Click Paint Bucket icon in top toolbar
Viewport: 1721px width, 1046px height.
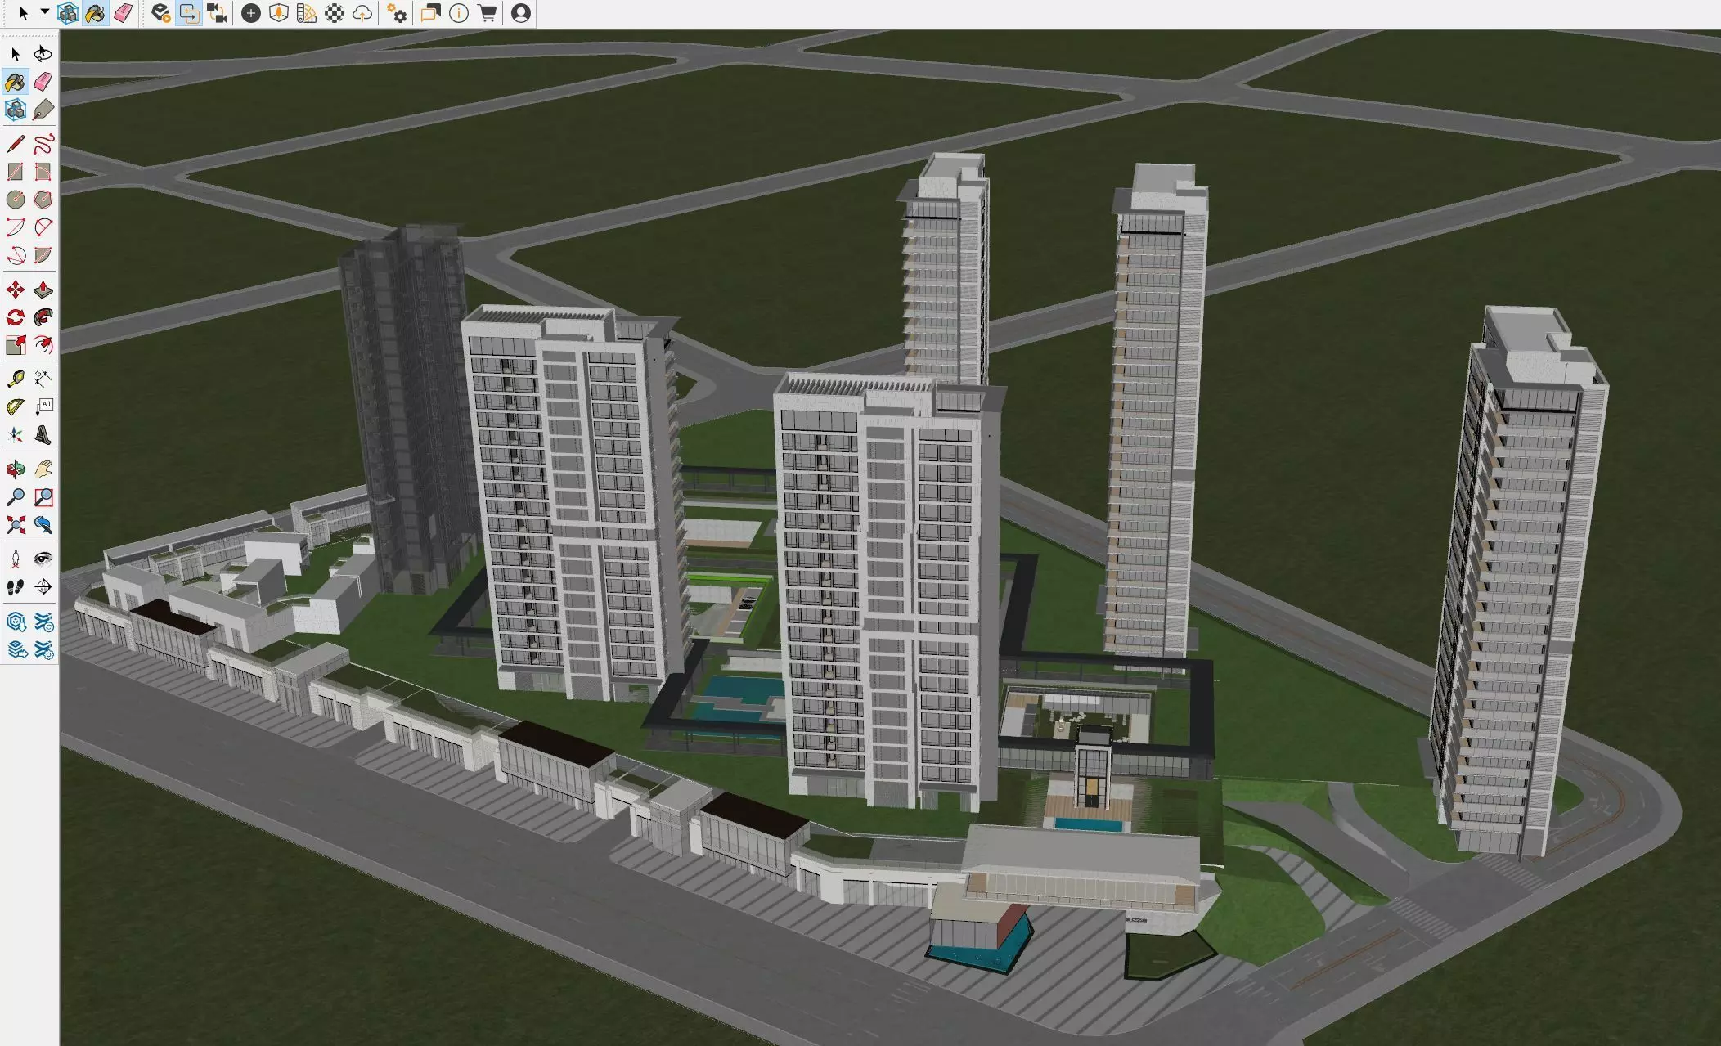pyautogui.click(x=95, y=13)
